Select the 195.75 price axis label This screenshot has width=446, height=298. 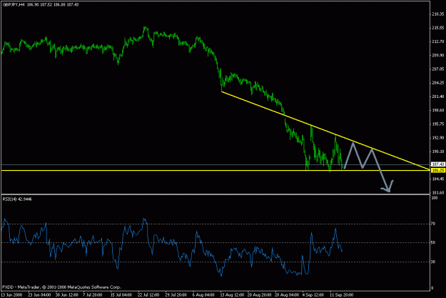(437, 124)
